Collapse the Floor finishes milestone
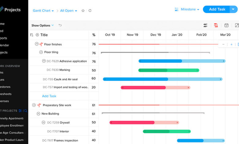Image resolution: width=239 pixels, height=144 pixels. click(x=37, y=44)
